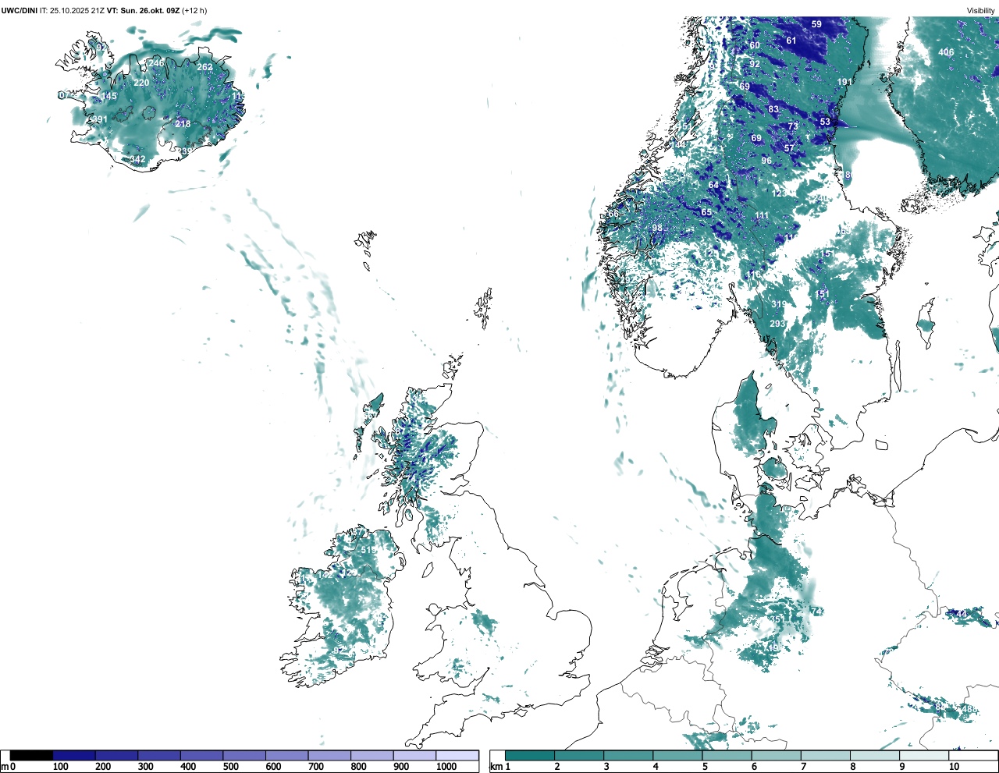Click the 218 value over Iceland
The height and width of the screenshot is (773, 999).
click(183, 124)
